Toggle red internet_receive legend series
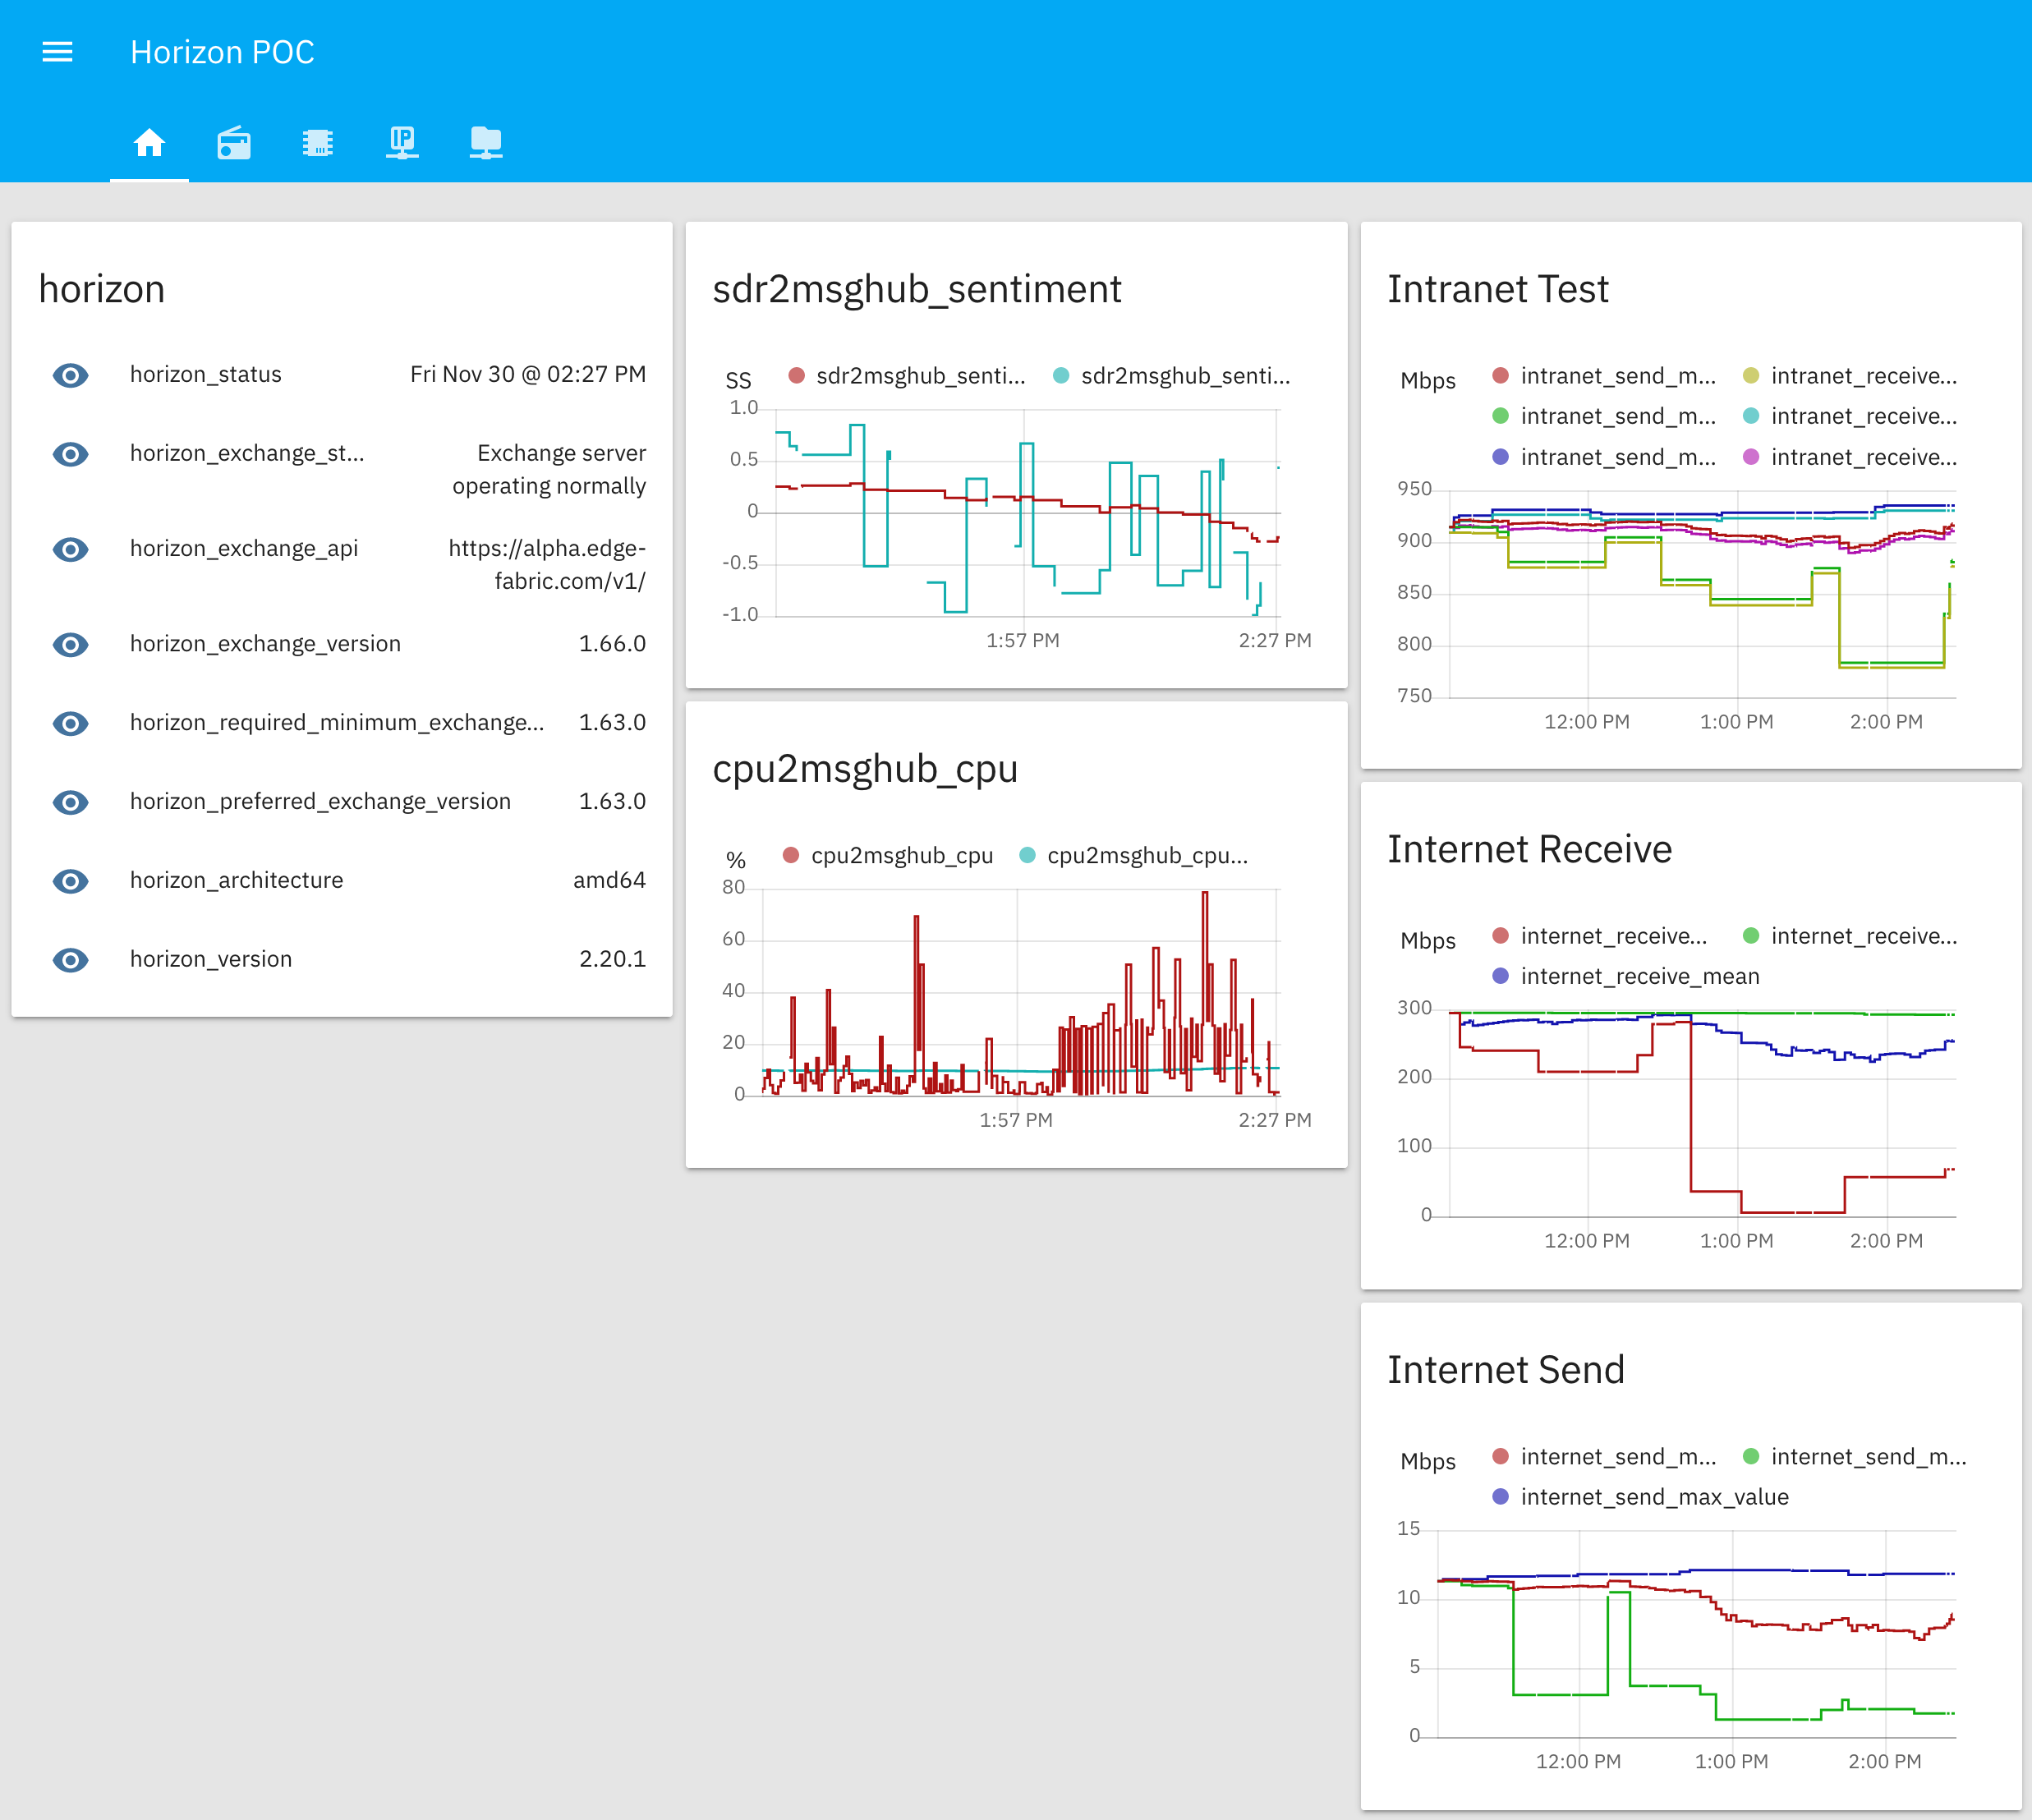 point(1600,936)
